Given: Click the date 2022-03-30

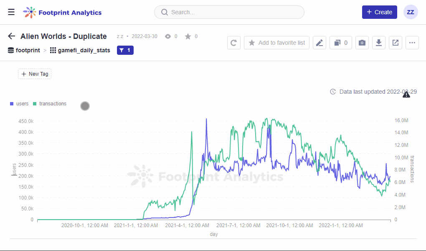Looking at the screenshot, I should (x=145, y=36).
